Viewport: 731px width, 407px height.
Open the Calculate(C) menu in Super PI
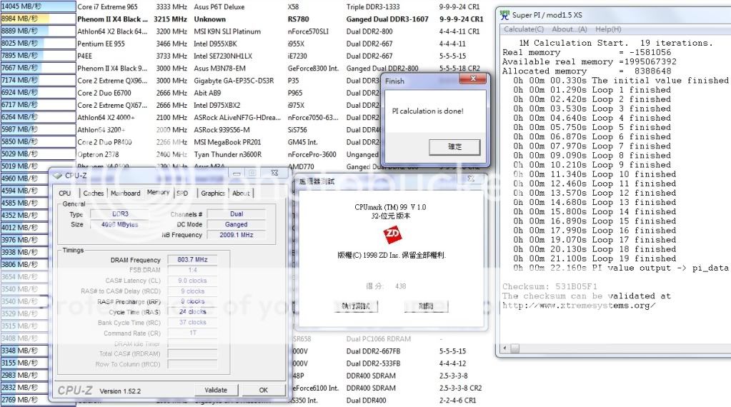[524, 29]
